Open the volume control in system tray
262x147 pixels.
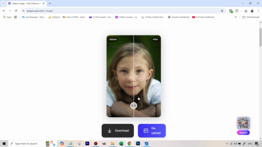click(235, 143)
